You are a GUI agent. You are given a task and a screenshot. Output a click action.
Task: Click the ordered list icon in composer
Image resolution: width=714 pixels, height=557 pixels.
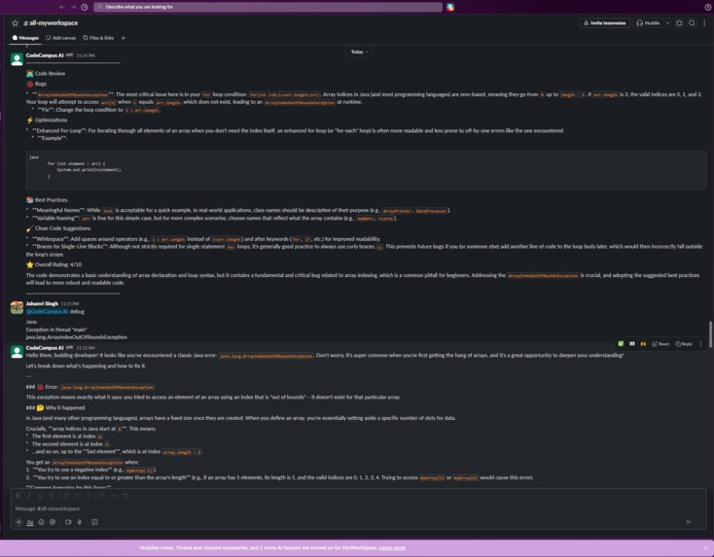pyautogui.click(x=77, y=496)
